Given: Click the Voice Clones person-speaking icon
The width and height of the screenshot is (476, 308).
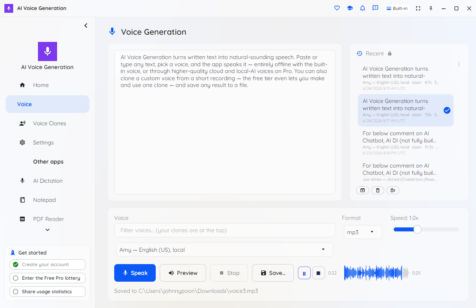Looking at the screenshot, I should 22,123.
